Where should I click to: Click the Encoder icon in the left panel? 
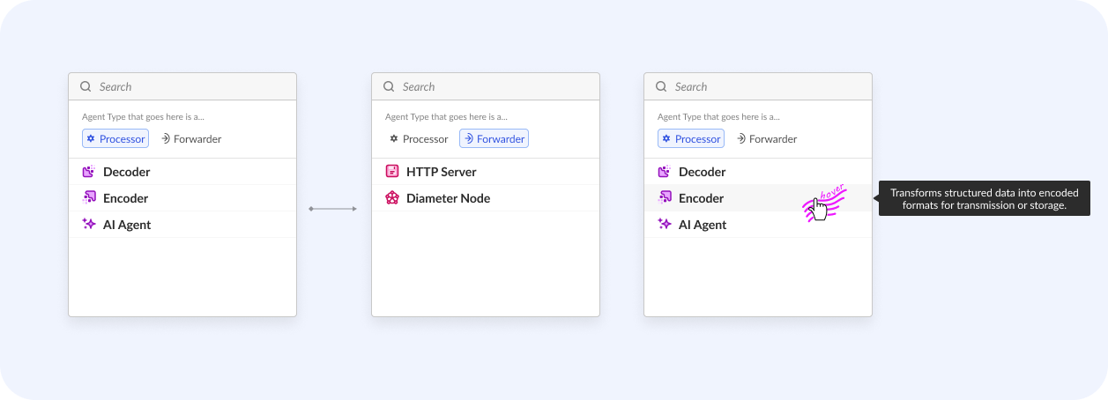tap(88, 198)
